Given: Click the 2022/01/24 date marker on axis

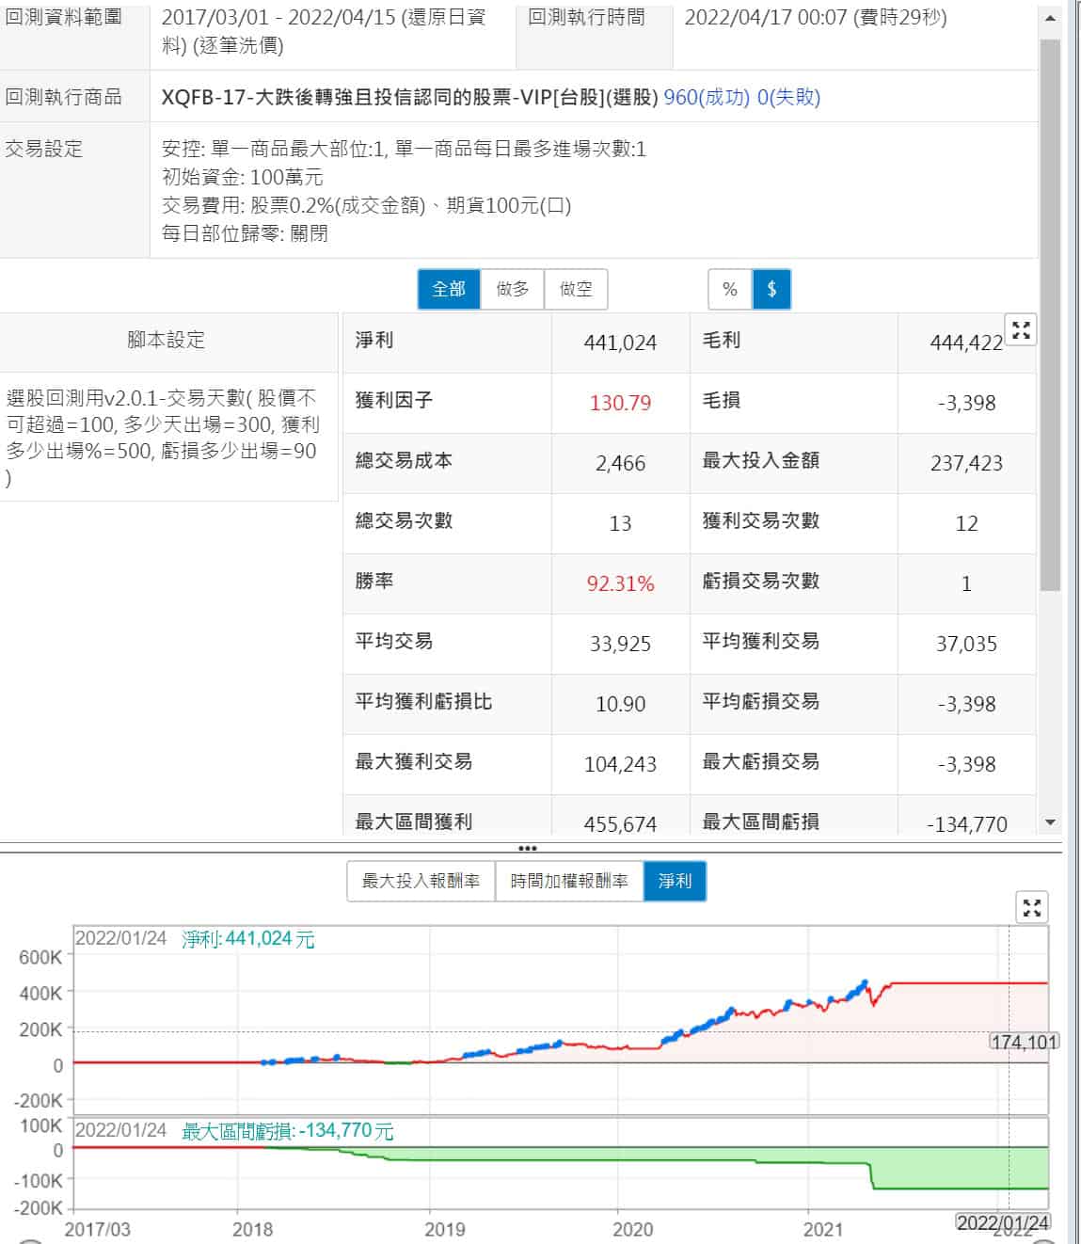Looking at the screenshot, I should [1002, 1222].
